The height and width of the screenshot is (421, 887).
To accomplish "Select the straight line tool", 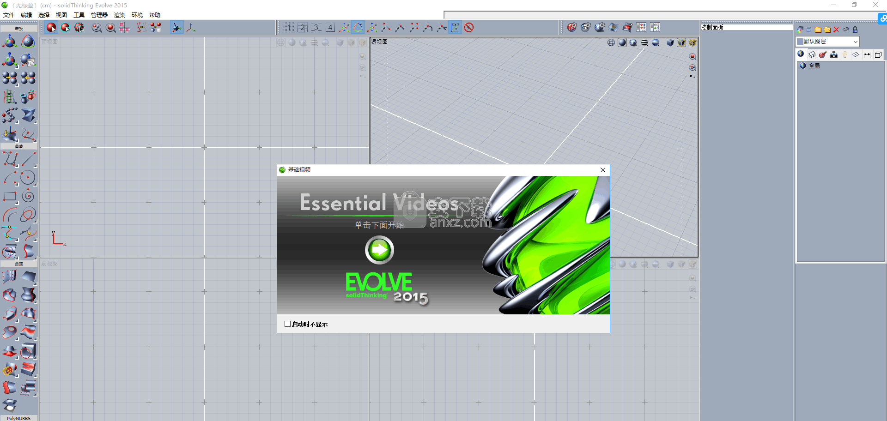I will click(x=28, y=159).
